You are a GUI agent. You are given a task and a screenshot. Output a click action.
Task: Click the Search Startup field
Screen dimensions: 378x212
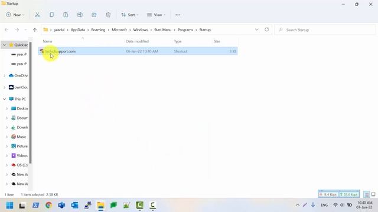325,30
